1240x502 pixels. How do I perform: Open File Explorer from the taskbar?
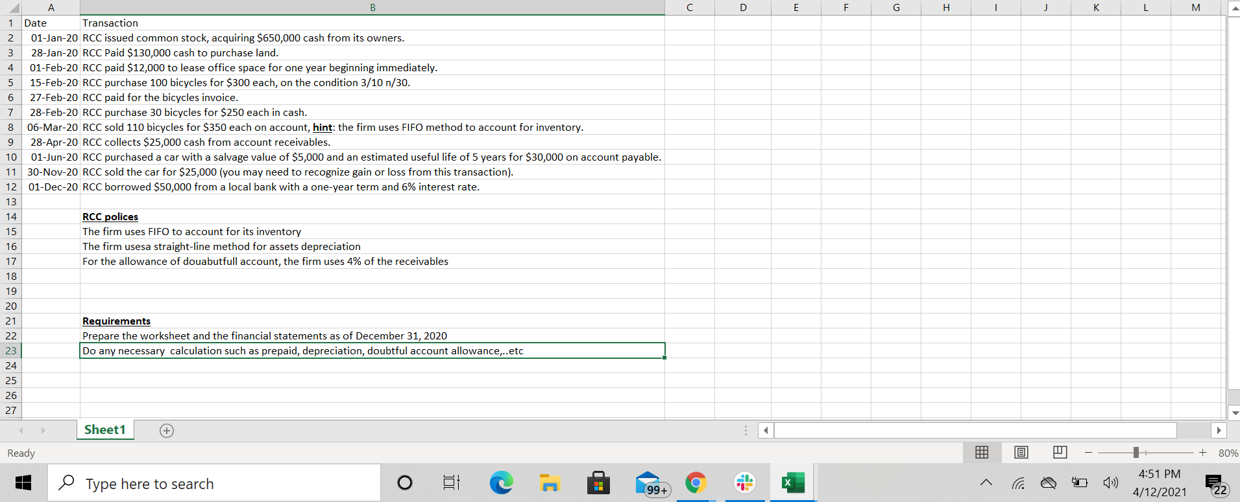point(550,483)
